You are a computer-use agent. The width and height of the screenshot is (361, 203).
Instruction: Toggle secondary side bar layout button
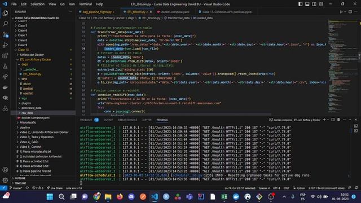(314, 4)
